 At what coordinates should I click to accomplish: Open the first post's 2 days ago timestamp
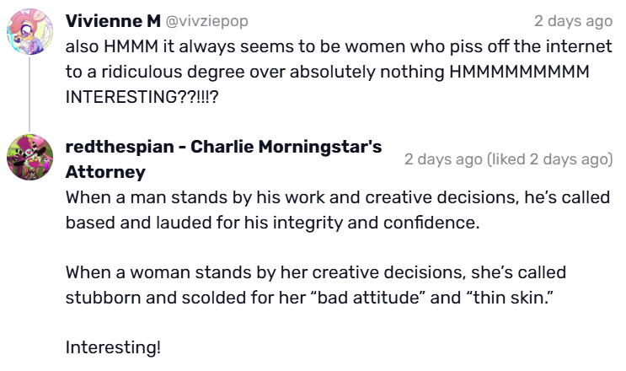coord(573,21)
